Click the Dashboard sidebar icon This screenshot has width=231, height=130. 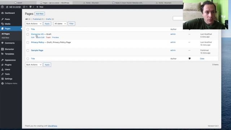pyautogui.click(x=3, y=13)
